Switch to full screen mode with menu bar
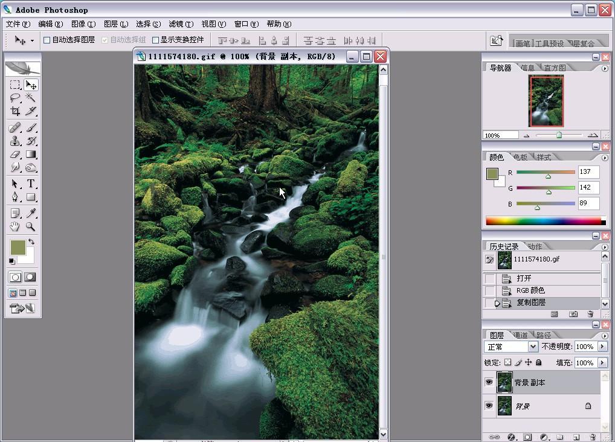This screenshot has height=442, width=615. tap(23, 293)
